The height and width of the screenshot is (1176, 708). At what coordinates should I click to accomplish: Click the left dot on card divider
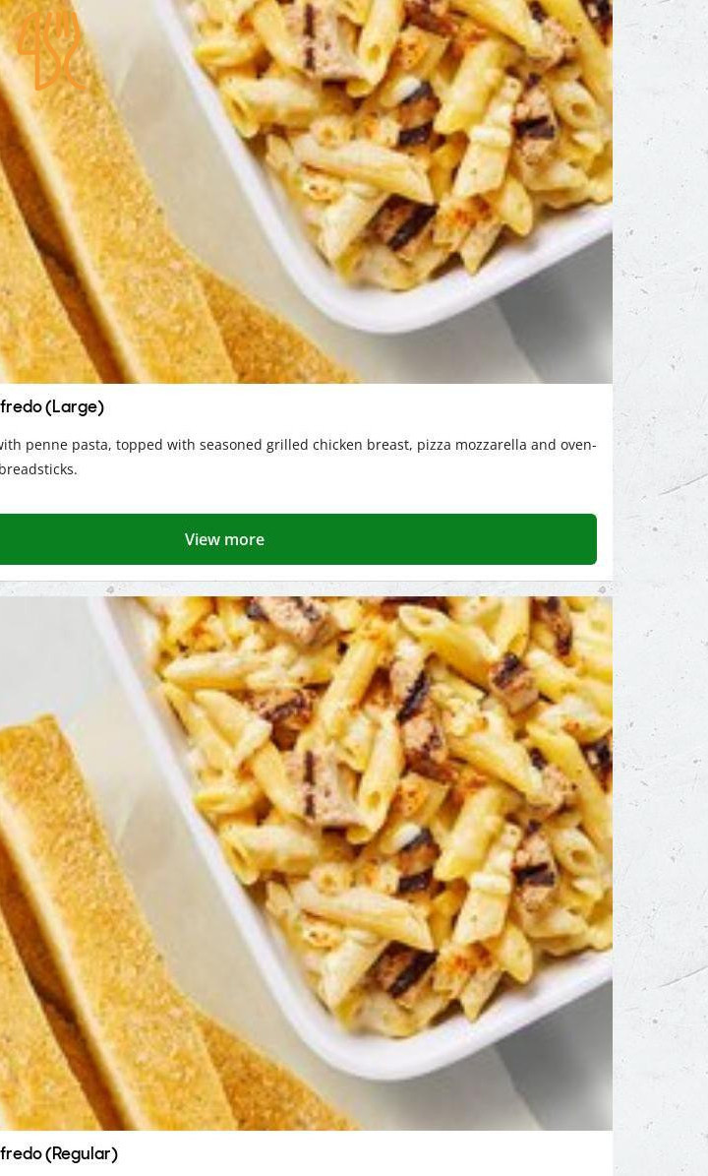(110, 590)
